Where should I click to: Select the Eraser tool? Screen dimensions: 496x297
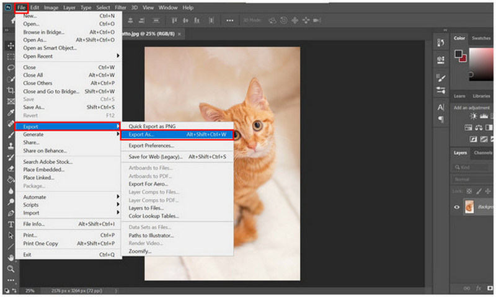[11, 168]
